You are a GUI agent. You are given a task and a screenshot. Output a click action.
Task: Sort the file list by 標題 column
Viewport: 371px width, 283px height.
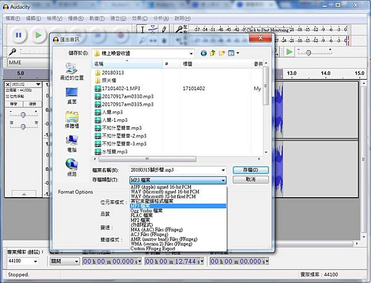215,64
